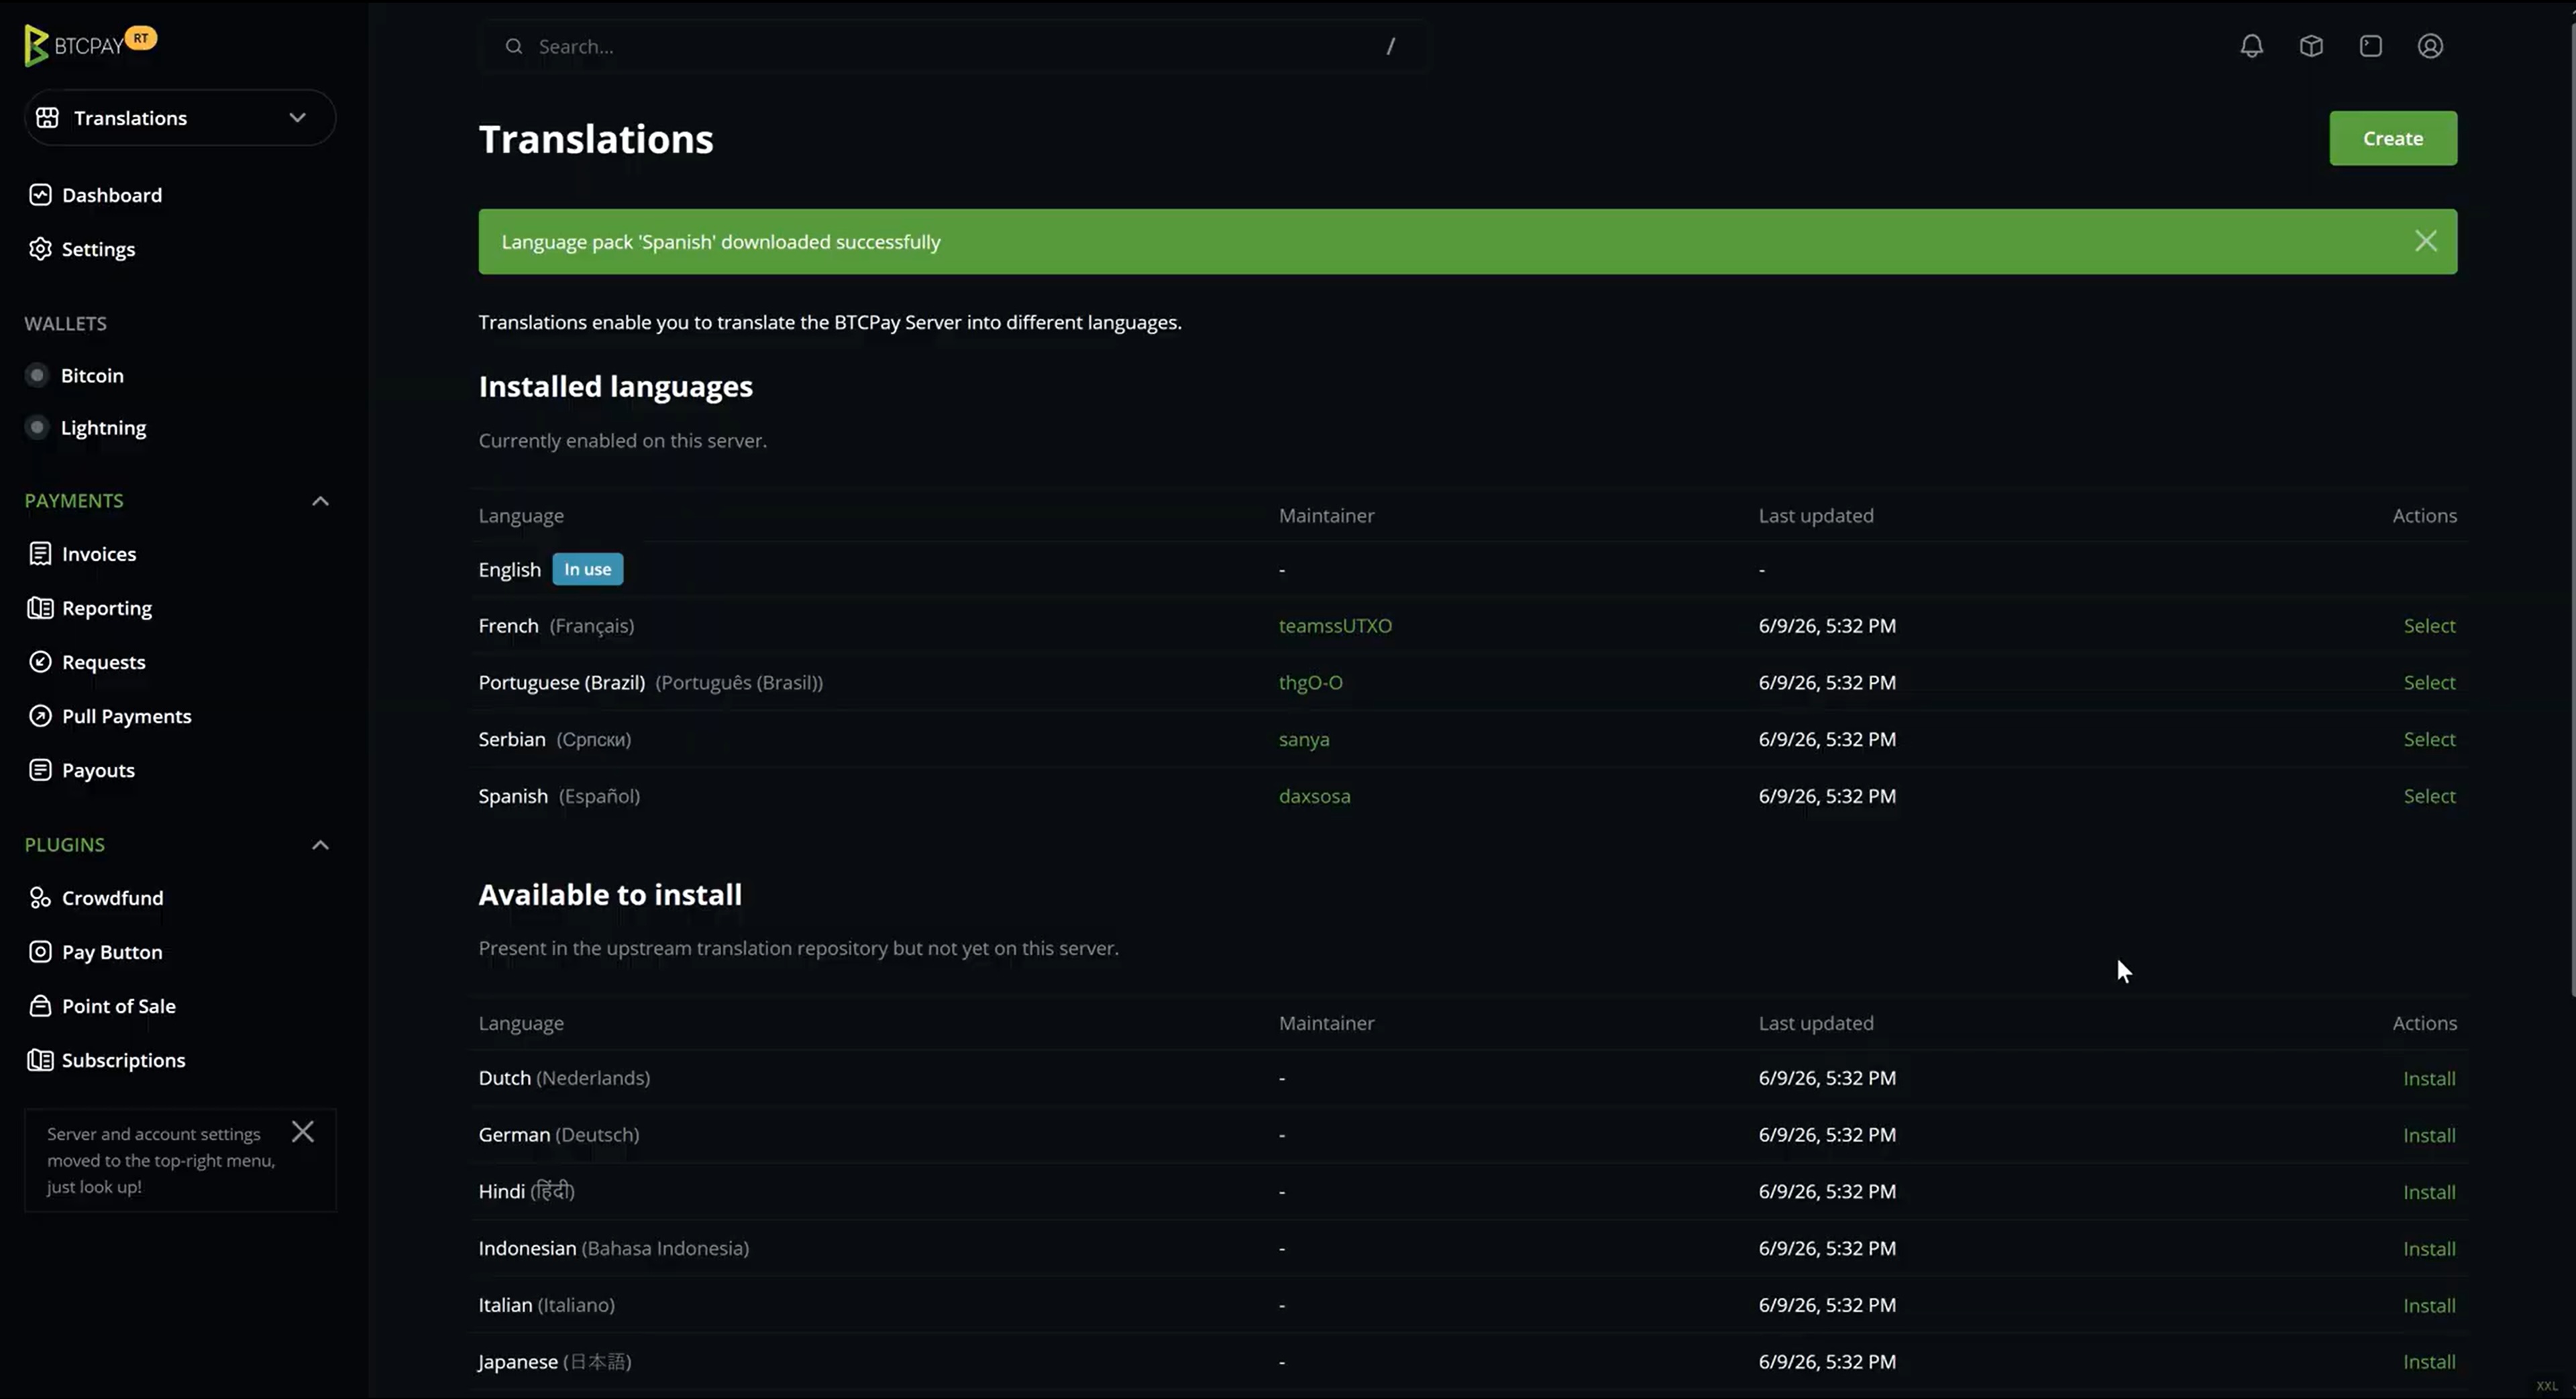Install the Indonesian language pack
This screenshot has width=2576, height=1399.
pyautogui.click(x=2429, y=1249)
